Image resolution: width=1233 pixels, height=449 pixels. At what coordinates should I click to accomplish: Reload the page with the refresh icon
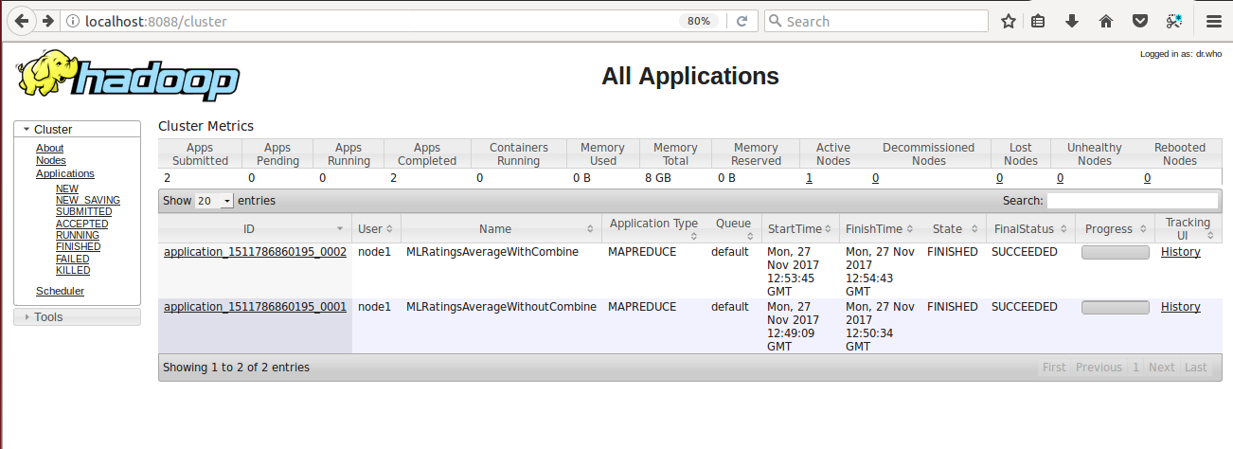coord(742,21)
